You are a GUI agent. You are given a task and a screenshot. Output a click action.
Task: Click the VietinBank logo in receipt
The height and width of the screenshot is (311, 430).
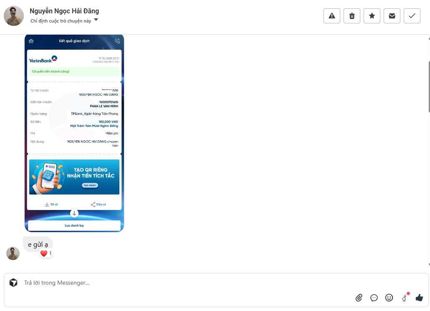pos(43,59)
